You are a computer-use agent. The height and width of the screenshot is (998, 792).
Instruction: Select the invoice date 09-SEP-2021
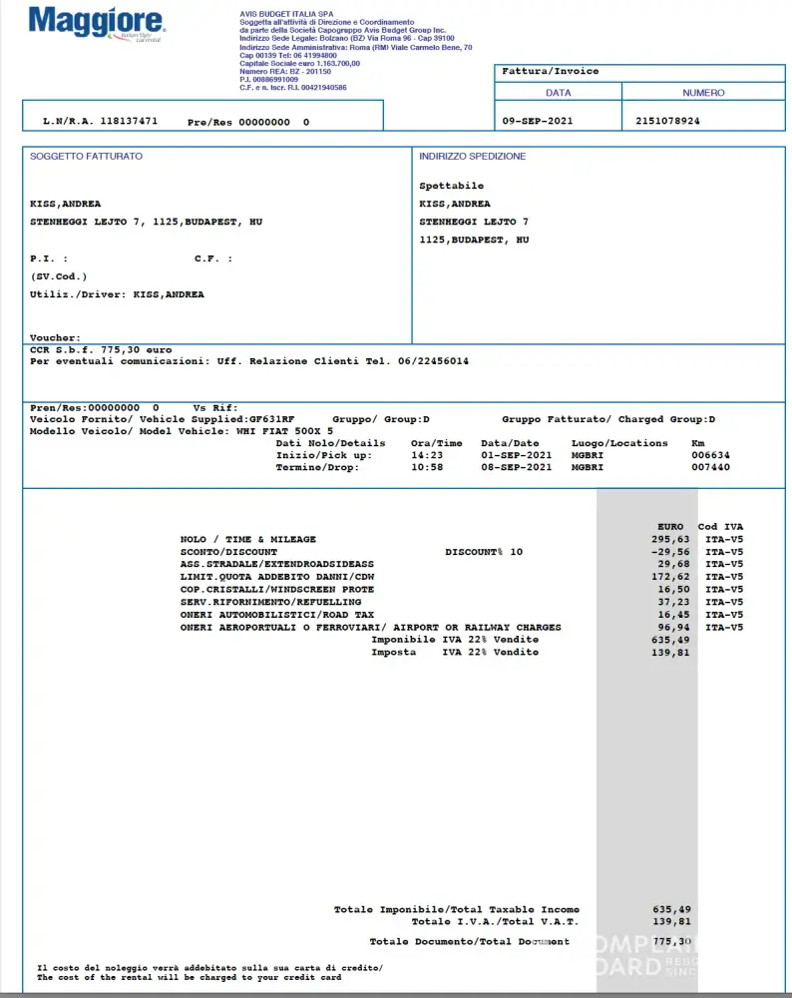(537, 121)
